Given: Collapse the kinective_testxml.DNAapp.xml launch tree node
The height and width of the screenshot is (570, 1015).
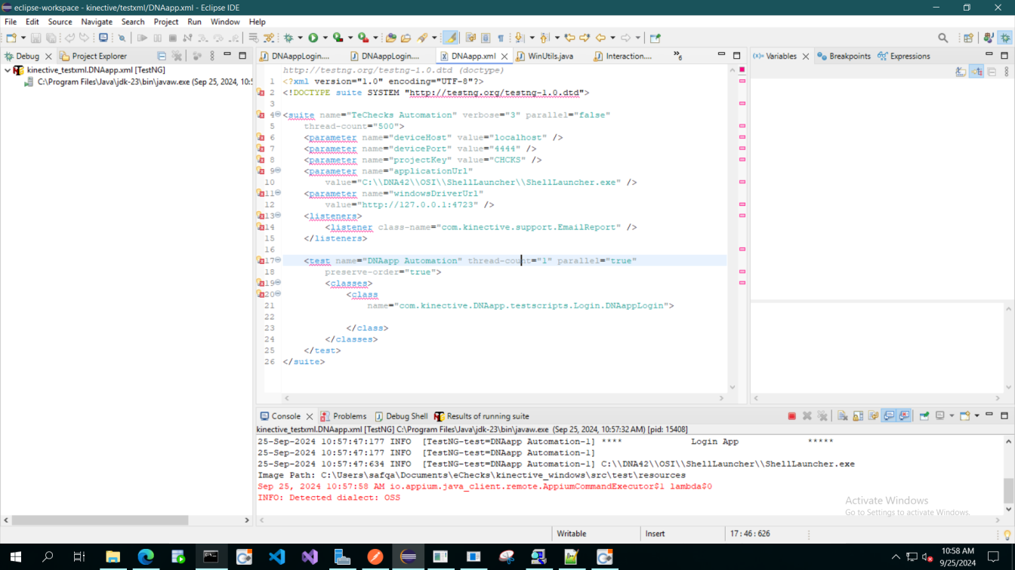Looking at the screenshot, I should [8, 70].
